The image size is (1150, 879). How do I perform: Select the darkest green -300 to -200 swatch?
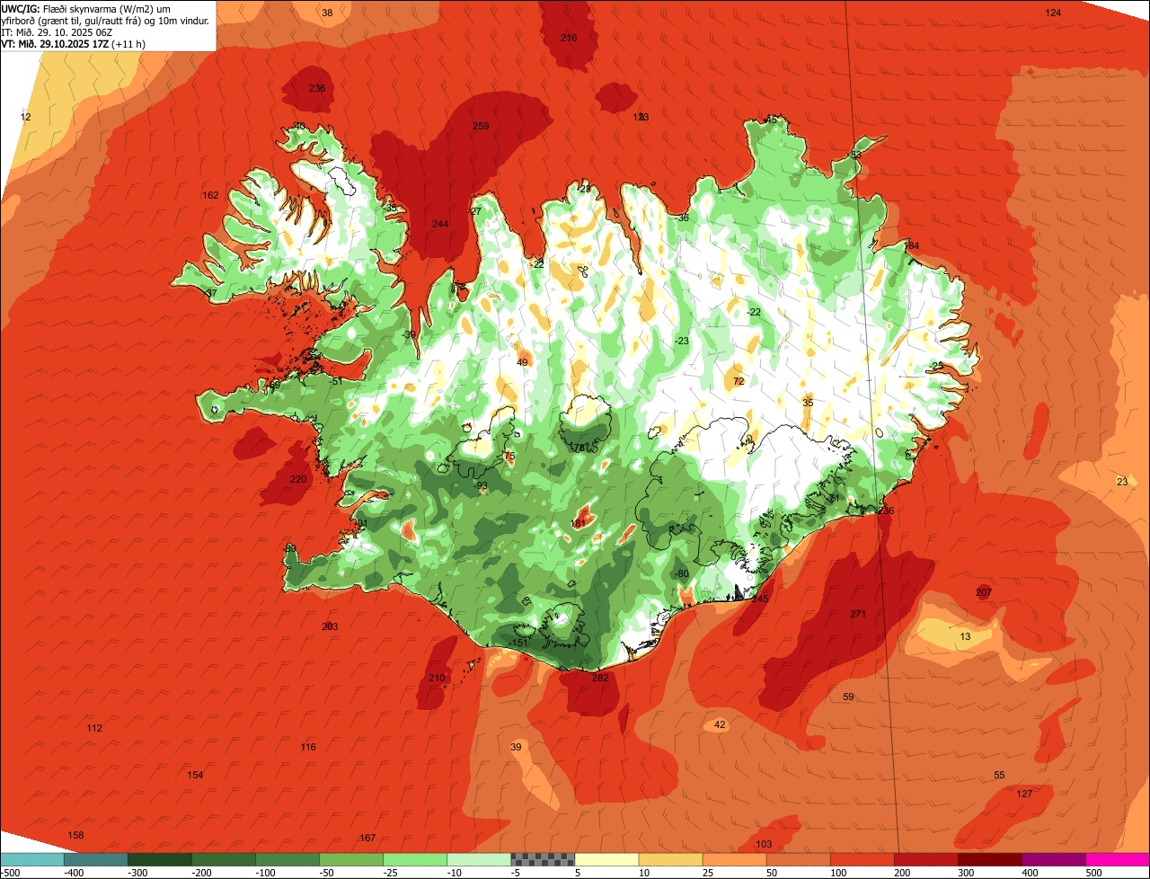[159, 859]
